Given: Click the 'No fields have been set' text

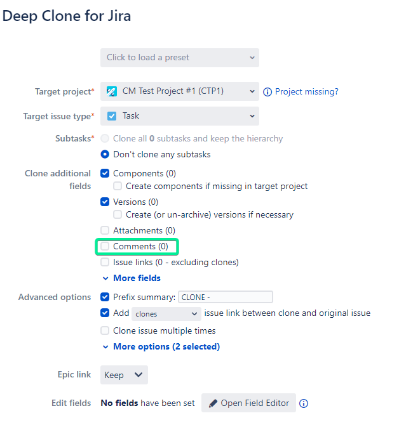Looking at the screenshot, I should pos(148,403).
